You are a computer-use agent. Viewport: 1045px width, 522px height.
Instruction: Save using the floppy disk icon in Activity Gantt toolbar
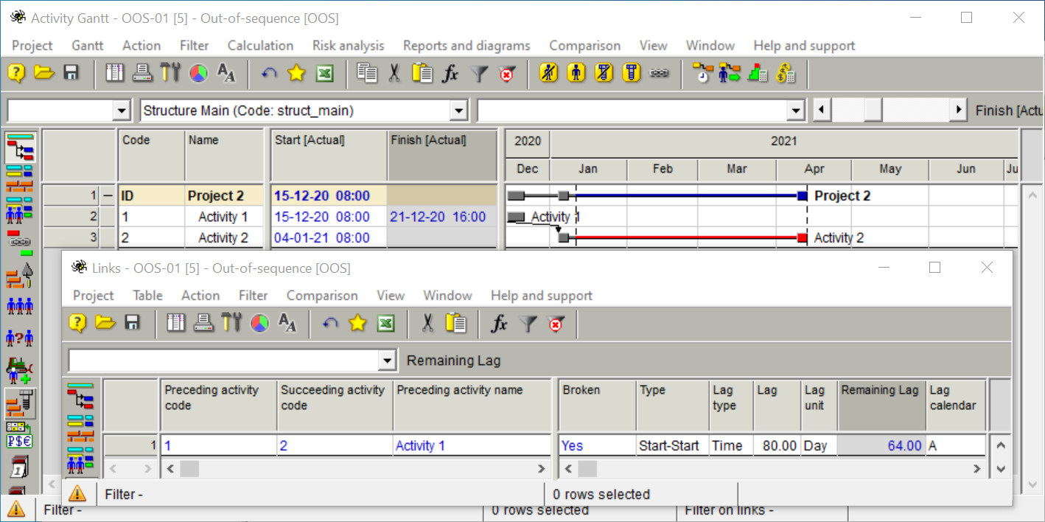(71, 73)
